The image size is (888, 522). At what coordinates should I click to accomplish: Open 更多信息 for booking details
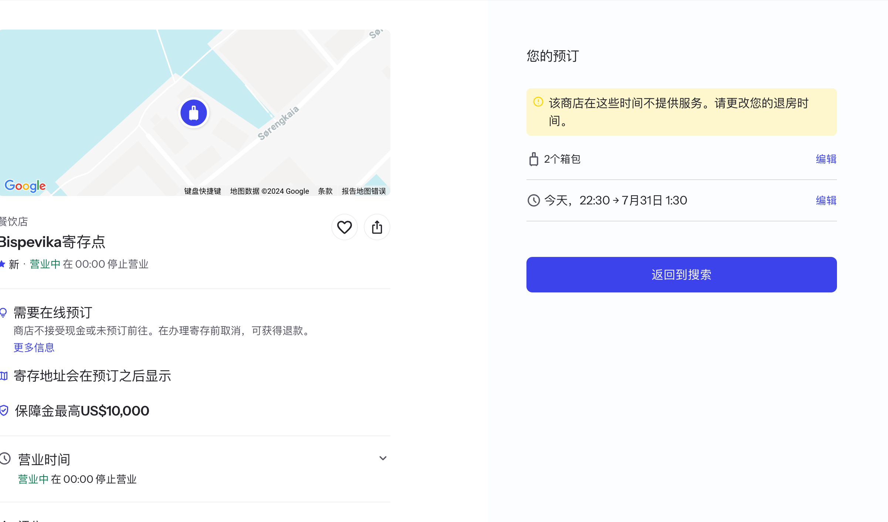34,348
